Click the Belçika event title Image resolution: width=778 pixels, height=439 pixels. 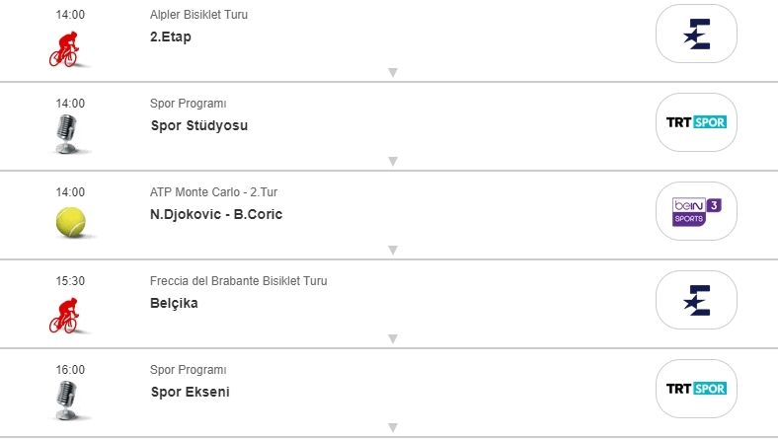click(x=174, y=303)
